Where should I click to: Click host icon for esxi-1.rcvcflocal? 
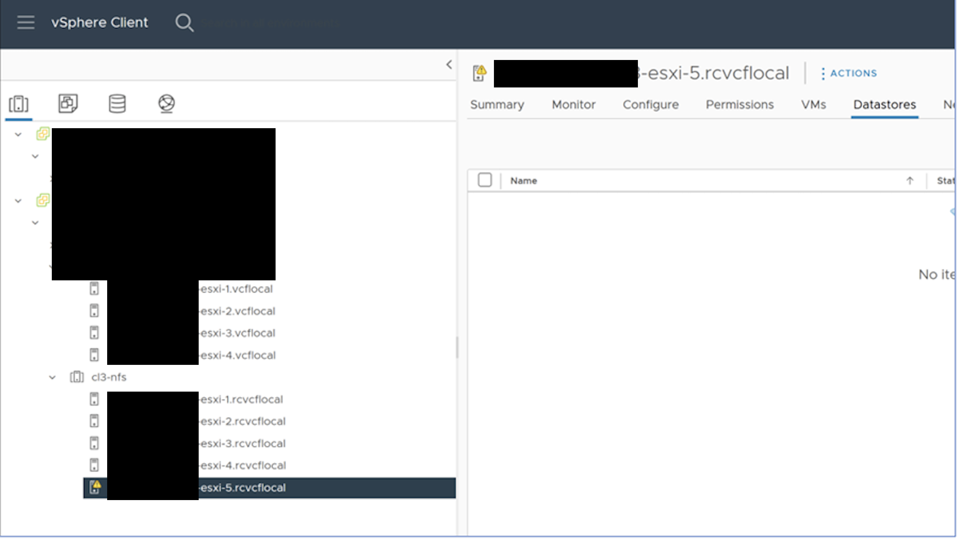pos(94,399)
